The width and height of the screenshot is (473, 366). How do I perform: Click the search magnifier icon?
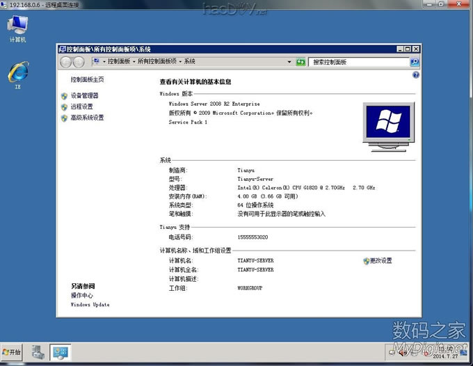pos(415,62)
